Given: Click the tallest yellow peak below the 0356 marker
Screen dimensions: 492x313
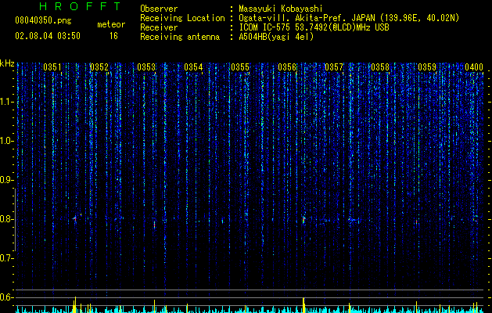Looking at the screenshot, I should click(303, 304).
